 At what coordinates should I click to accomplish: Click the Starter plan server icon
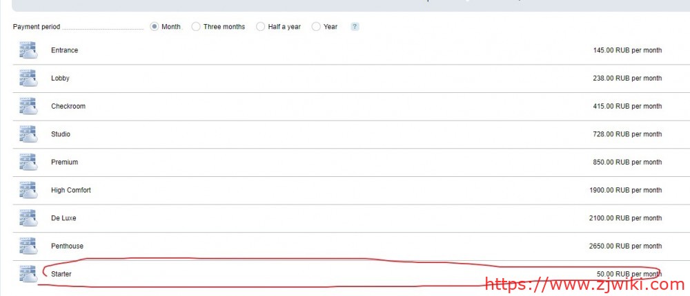(x=28, y=274)
